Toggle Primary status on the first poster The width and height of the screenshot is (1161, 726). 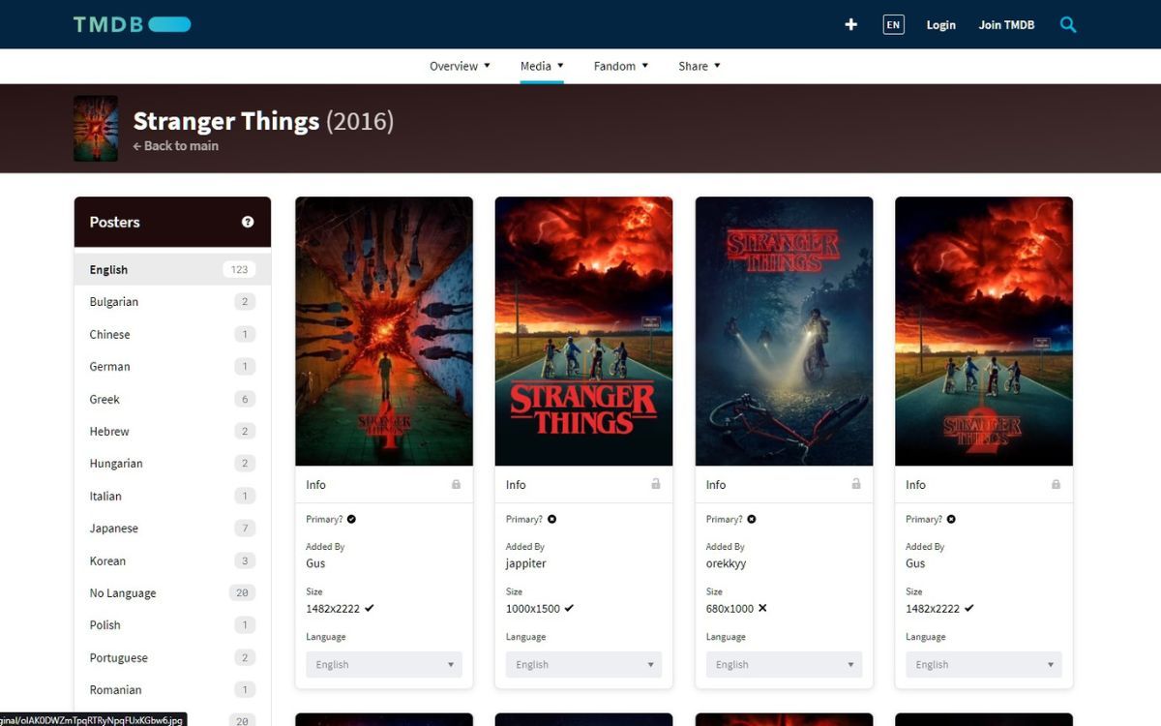[x=350, y=519]
